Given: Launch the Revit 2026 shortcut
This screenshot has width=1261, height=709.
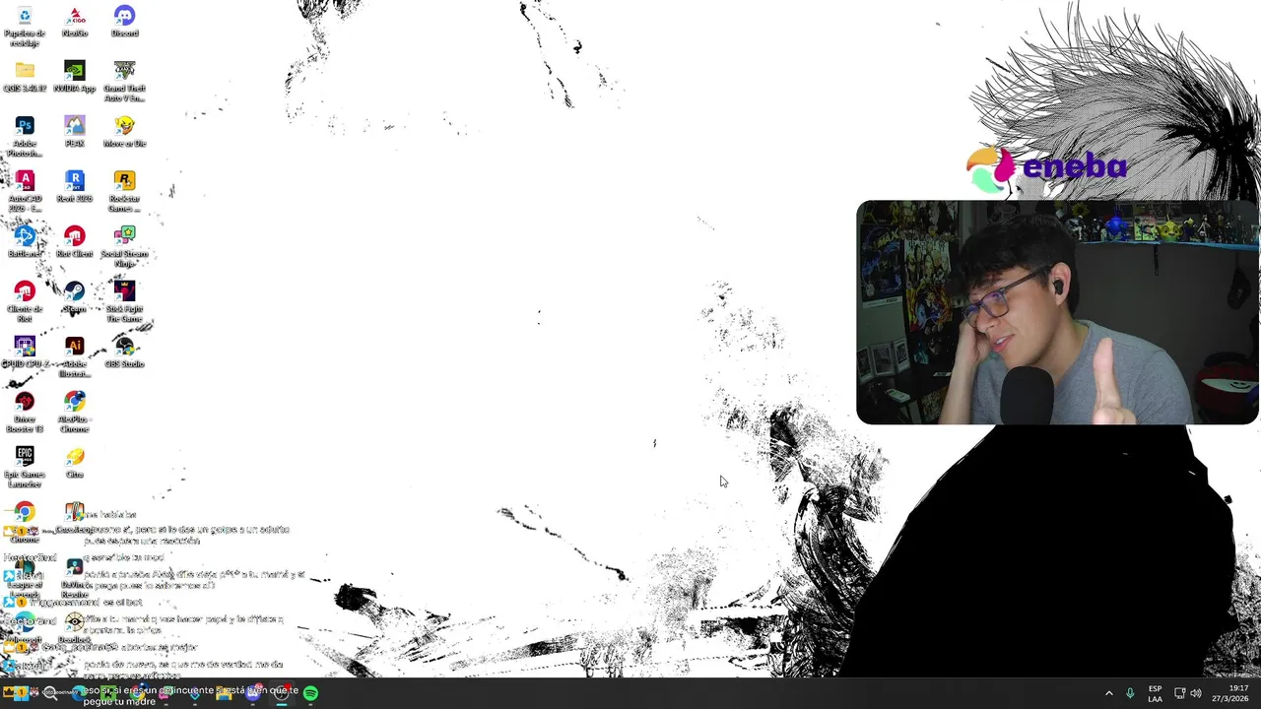Looking at the screenshot, I should (x=75, y=187).
